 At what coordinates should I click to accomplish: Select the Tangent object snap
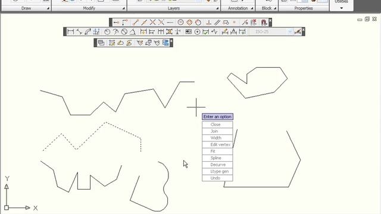(198, 23)
